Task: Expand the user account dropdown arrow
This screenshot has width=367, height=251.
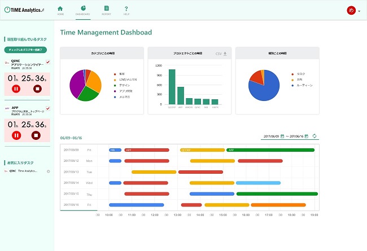Action: (359, 11)
